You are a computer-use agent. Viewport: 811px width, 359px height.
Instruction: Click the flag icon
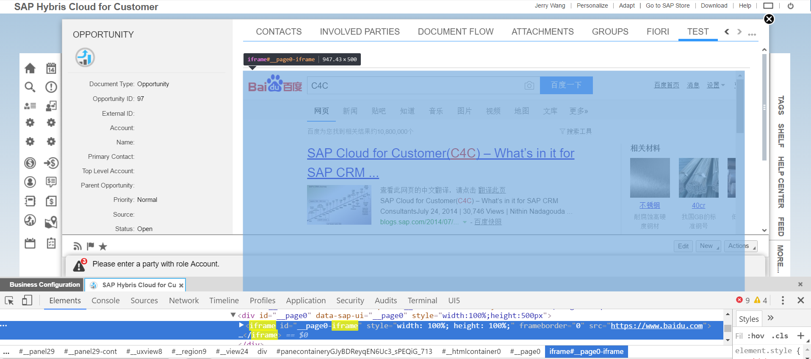(x=91, y=246)
